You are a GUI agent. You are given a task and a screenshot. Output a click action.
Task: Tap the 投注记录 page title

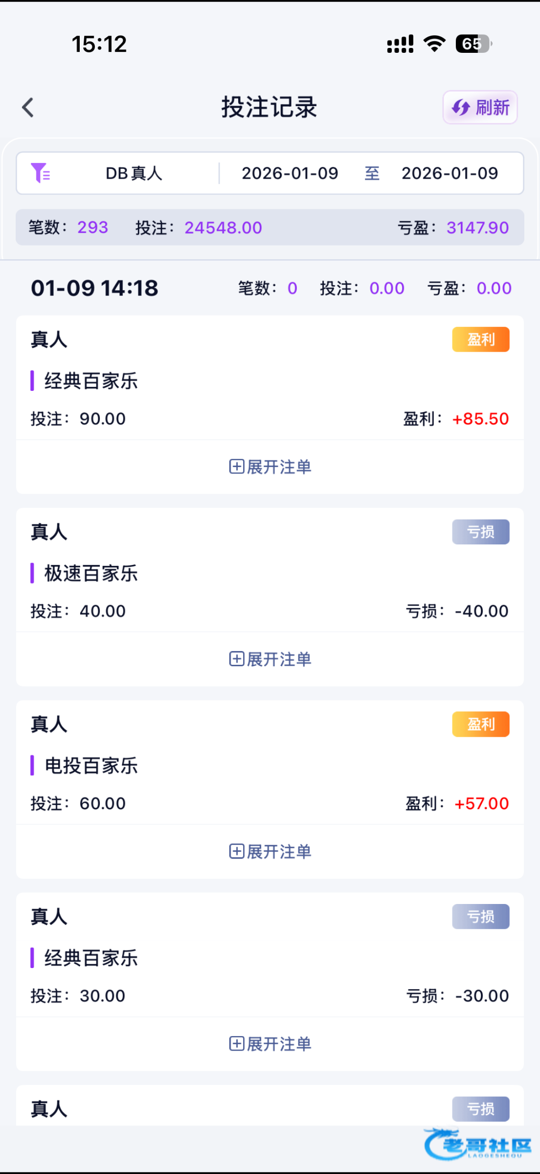click(x=270, y=107)
